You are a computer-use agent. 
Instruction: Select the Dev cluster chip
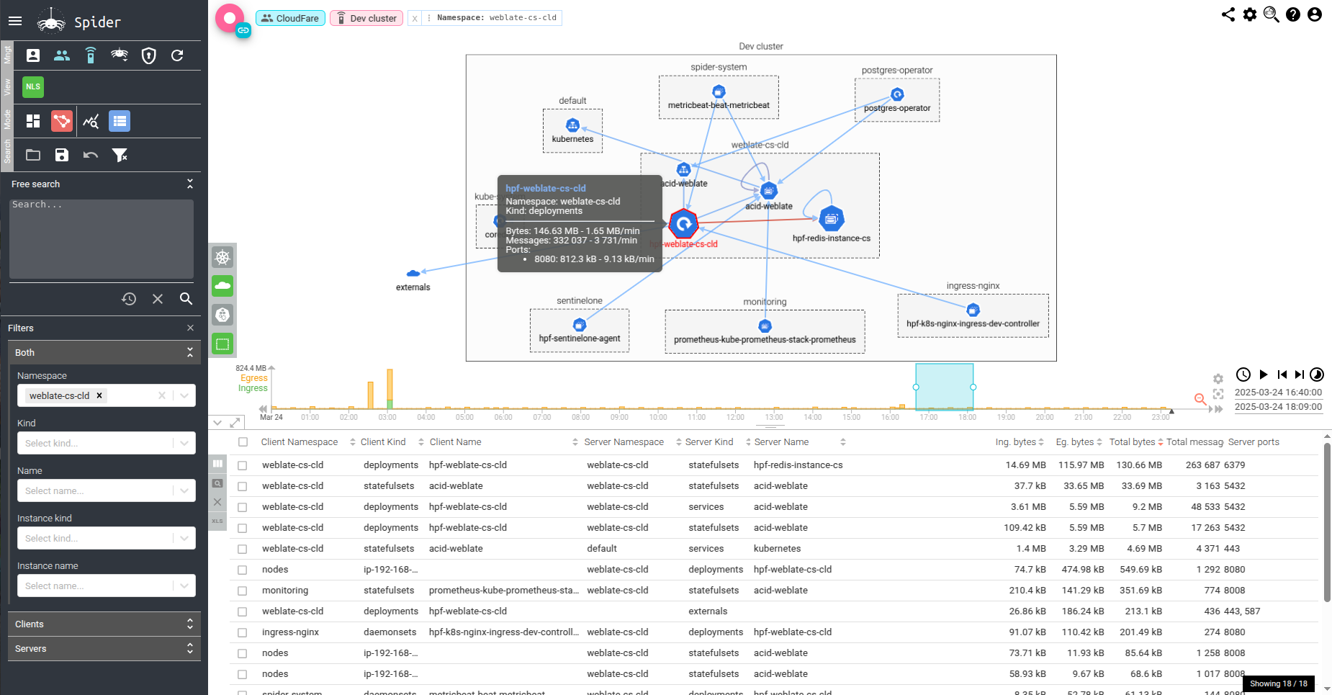coord(366,18)
